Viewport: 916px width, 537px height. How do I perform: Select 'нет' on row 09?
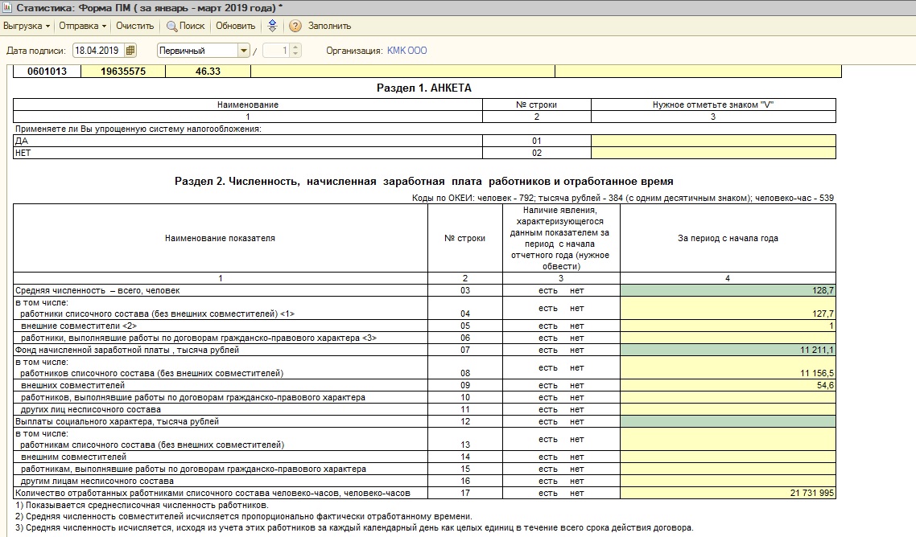(576, 386)
